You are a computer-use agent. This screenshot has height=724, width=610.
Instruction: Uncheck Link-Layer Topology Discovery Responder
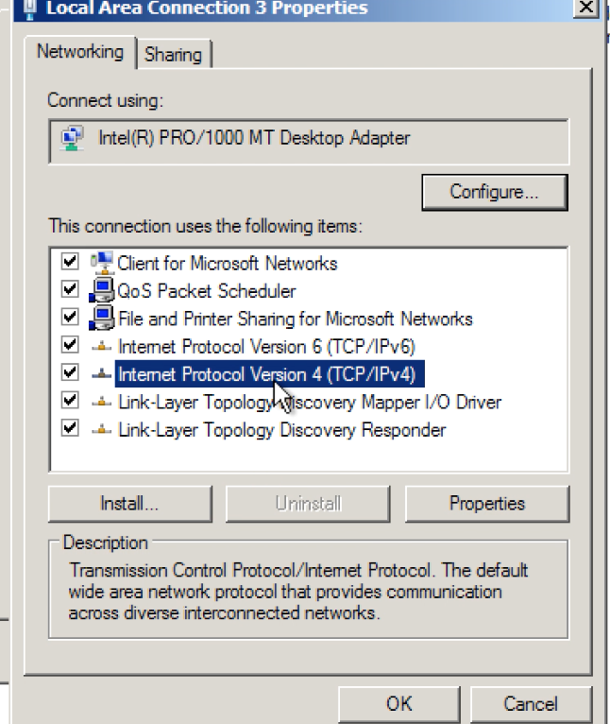(69, 429)
